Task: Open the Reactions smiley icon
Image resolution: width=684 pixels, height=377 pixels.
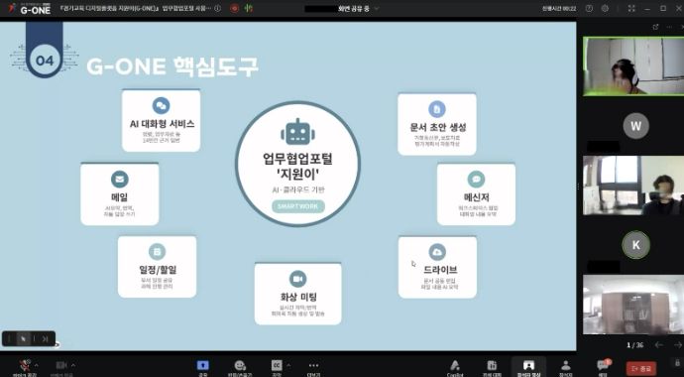Action: (x=240, y=365)
